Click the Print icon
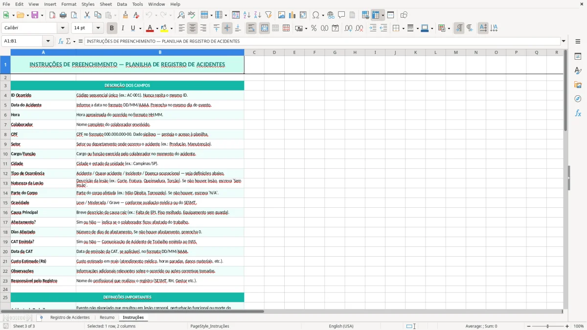This screenshot has width=587, height=330. [63, 15]
